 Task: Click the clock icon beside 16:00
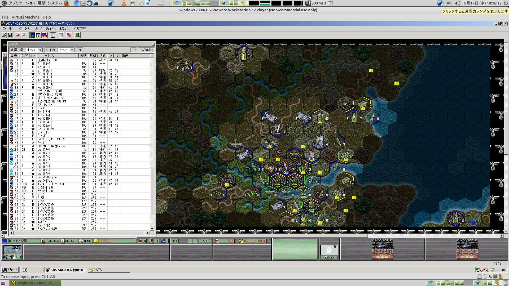81,241
